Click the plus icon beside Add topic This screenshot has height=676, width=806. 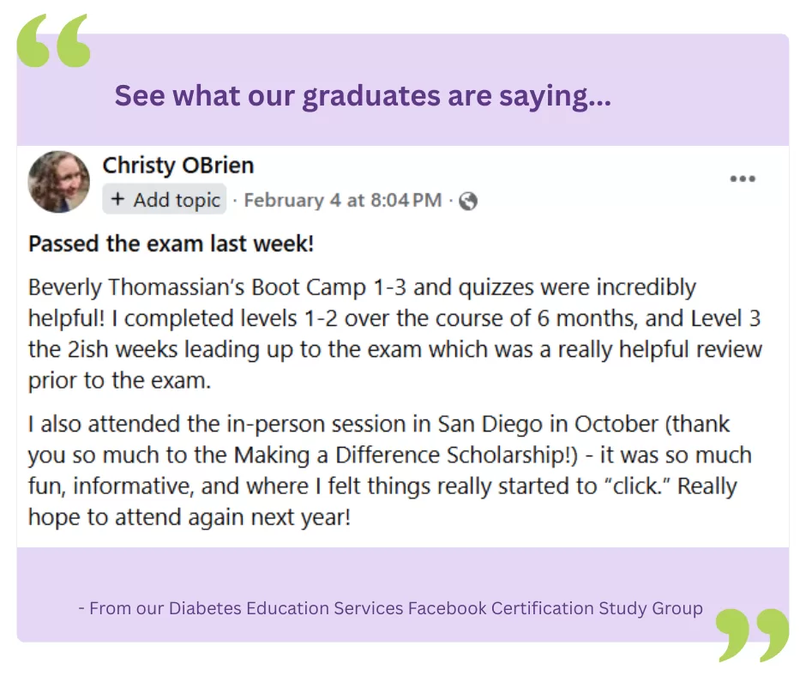118,200
